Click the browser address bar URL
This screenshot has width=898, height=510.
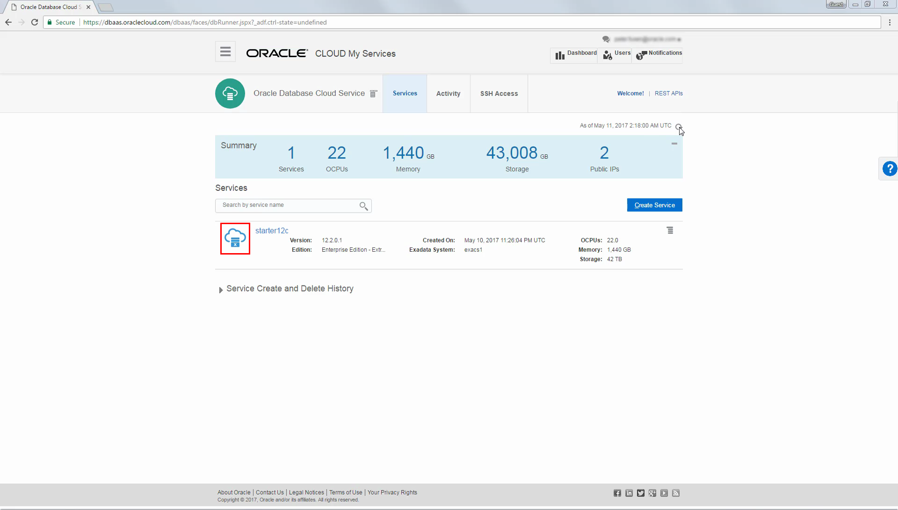205,22
